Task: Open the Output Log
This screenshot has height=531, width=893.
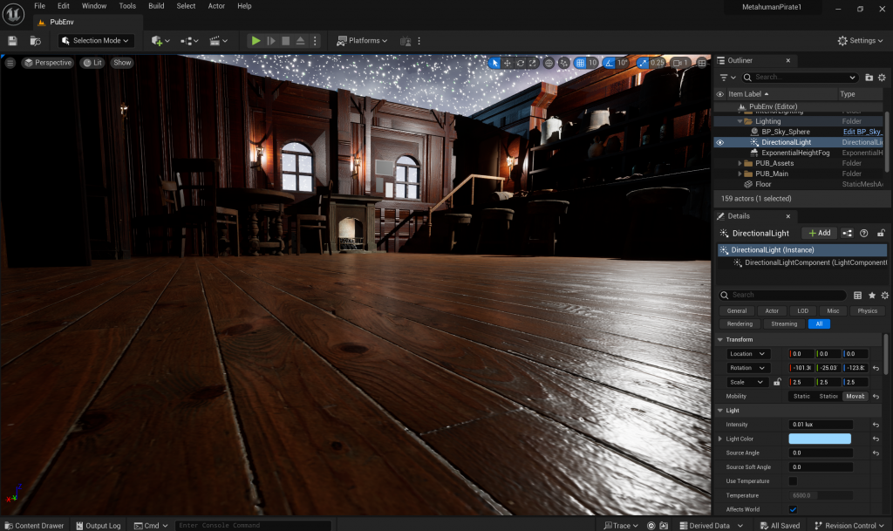Action: coord(99,525)
